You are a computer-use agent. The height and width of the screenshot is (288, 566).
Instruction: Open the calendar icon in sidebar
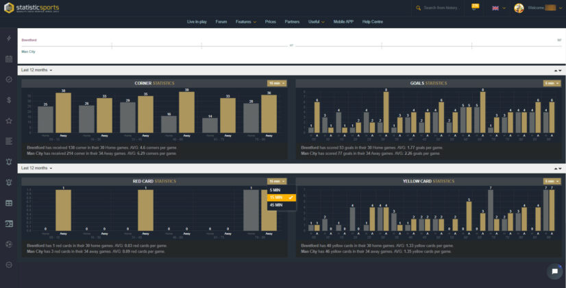tap(8, 59)
